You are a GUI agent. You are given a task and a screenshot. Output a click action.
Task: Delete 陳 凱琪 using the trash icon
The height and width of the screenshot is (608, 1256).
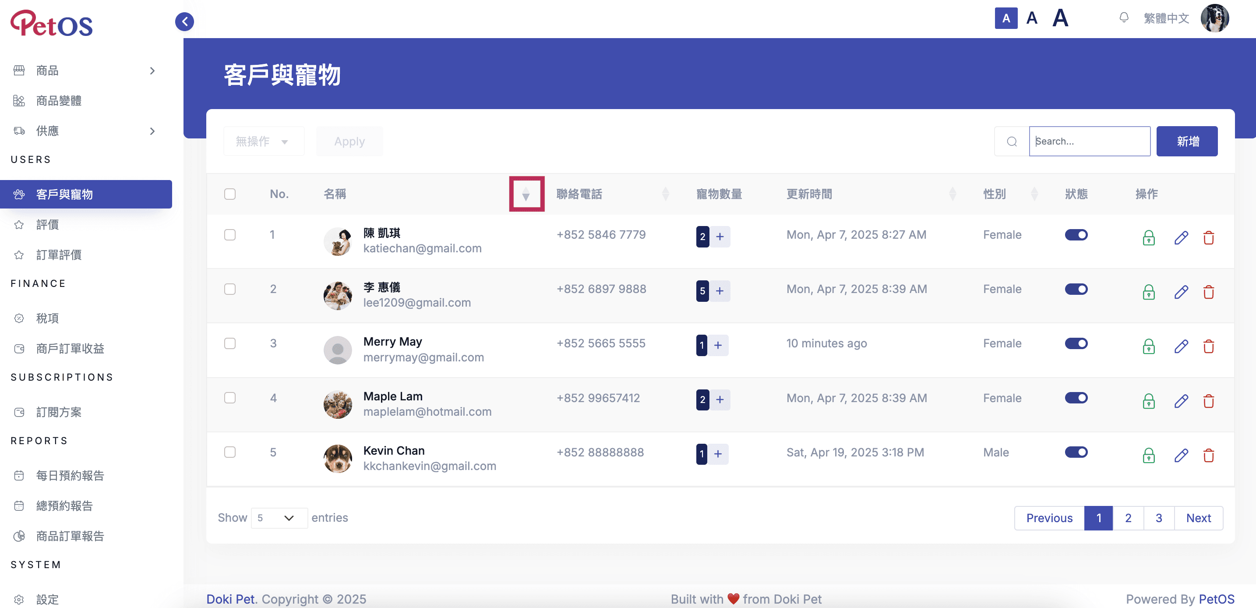[1208, 238]
